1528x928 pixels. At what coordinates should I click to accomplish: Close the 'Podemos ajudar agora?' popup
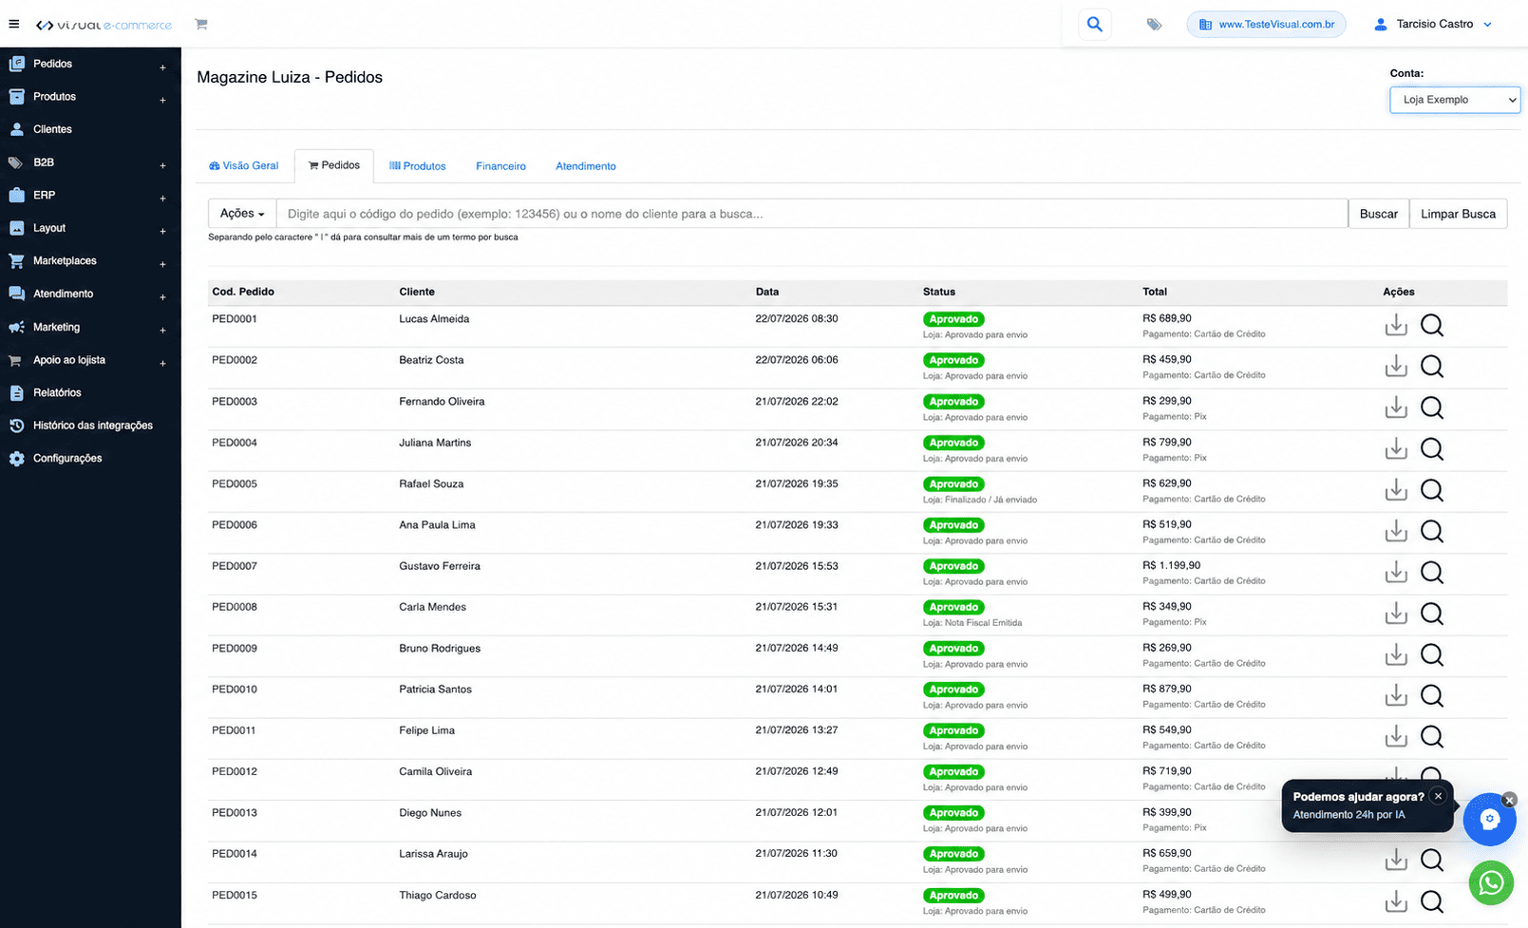[x=1438, y=796]
